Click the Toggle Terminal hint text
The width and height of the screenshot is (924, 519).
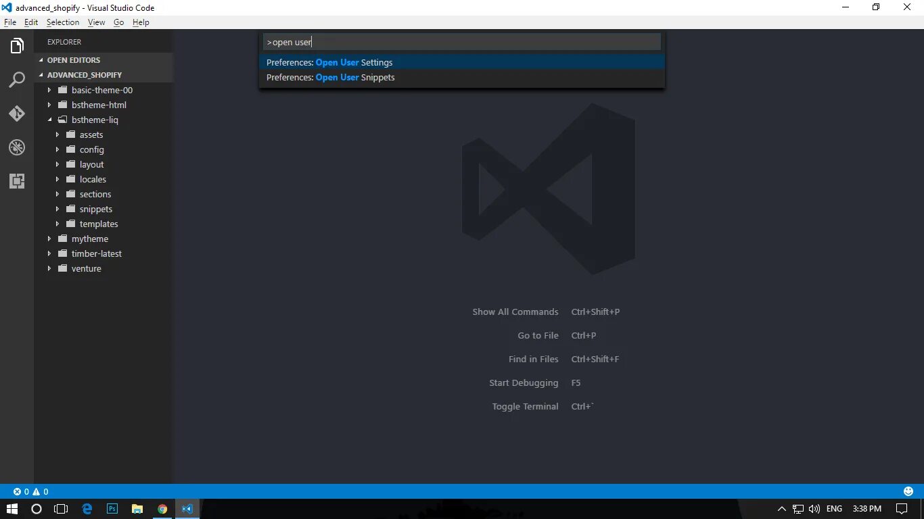(x=526, y=406)
